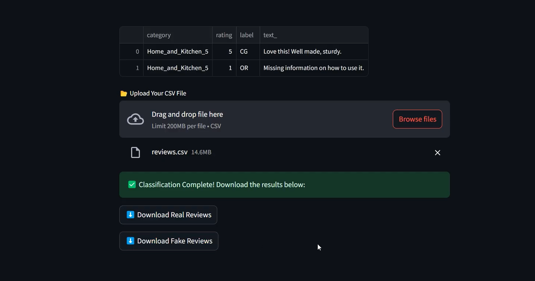Download Fake Reviews results
Viewport: 535px width, 281px height.
(169, 241)
